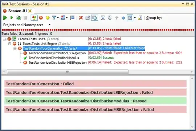Select TestRandomizerDistributionLSBRejection test in tree
The height and width of the screenshot is (131, 196).
(x=57, y=53)
